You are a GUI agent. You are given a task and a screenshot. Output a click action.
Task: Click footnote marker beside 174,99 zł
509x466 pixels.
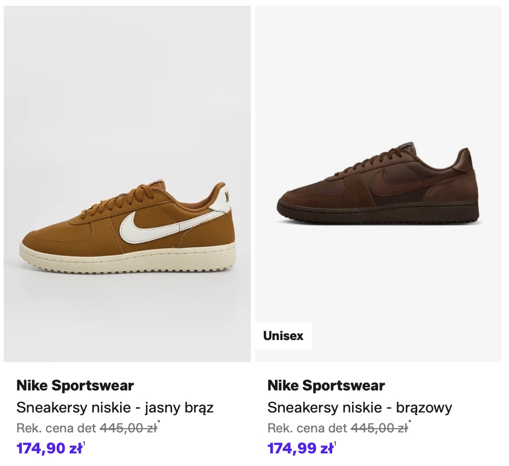coord(335,444)
